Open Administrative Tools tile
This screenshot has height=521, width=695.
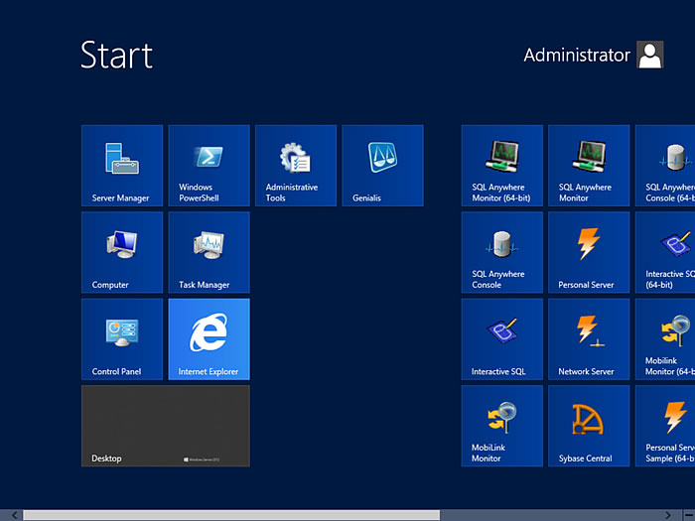click(296, 166)
